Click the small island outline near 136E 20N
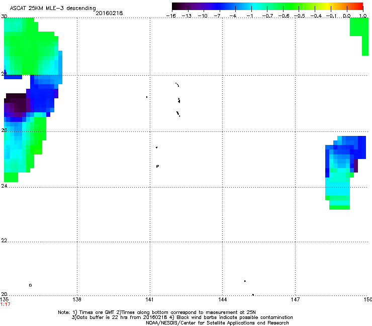372x326 pixels. (30, 285)
